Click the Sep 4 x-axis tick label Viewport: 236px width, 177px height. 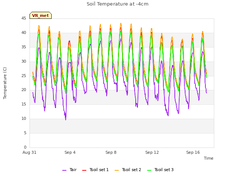[x=70, y=152]
